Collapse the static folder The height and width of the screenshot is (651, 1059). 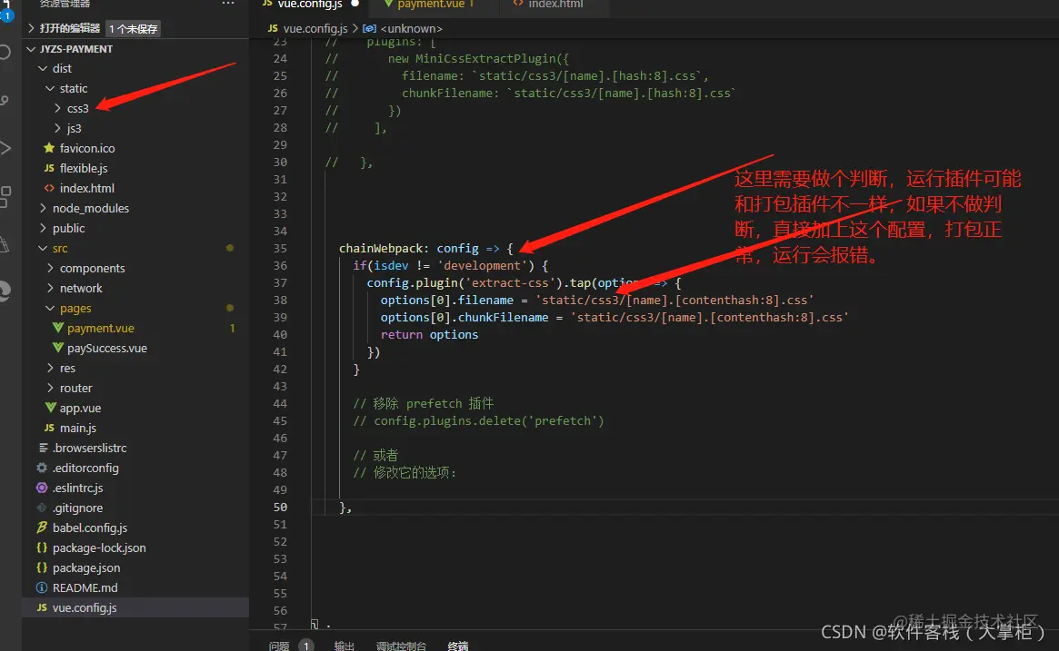pos(50,88)
